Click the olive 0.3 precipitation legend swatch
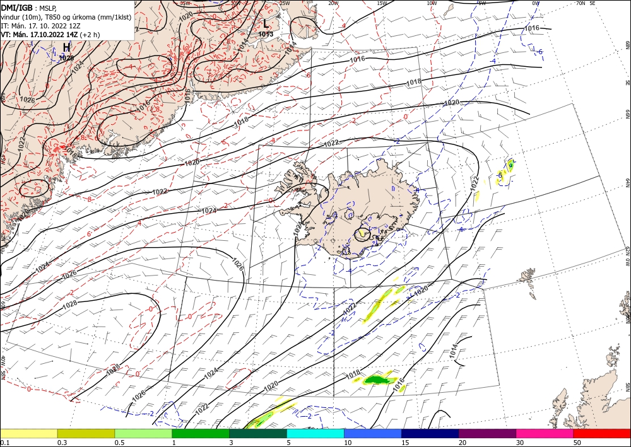631x447 pixels. (86, 433)
